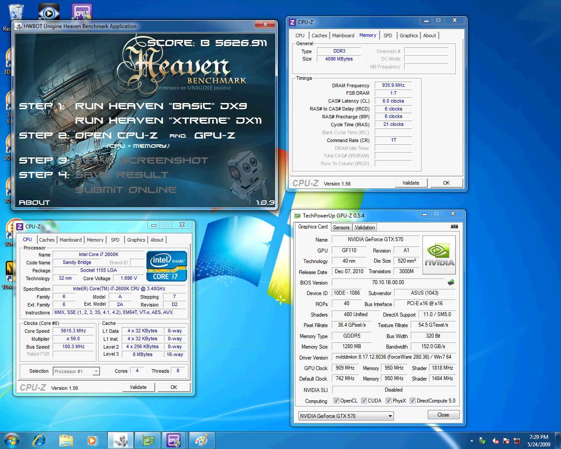Click the HWBOT Heaven window title icon
This screenshot has height=449, width=561.
click(18, 26)
